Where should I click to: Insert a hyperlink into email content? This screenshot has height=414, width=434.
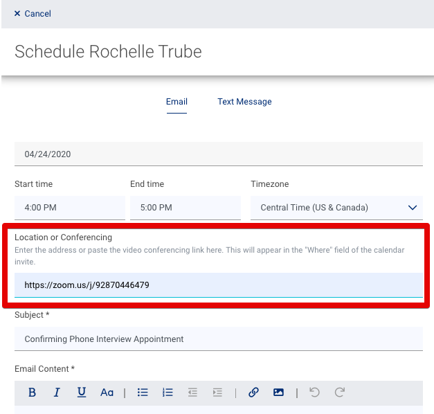(253, 393)
